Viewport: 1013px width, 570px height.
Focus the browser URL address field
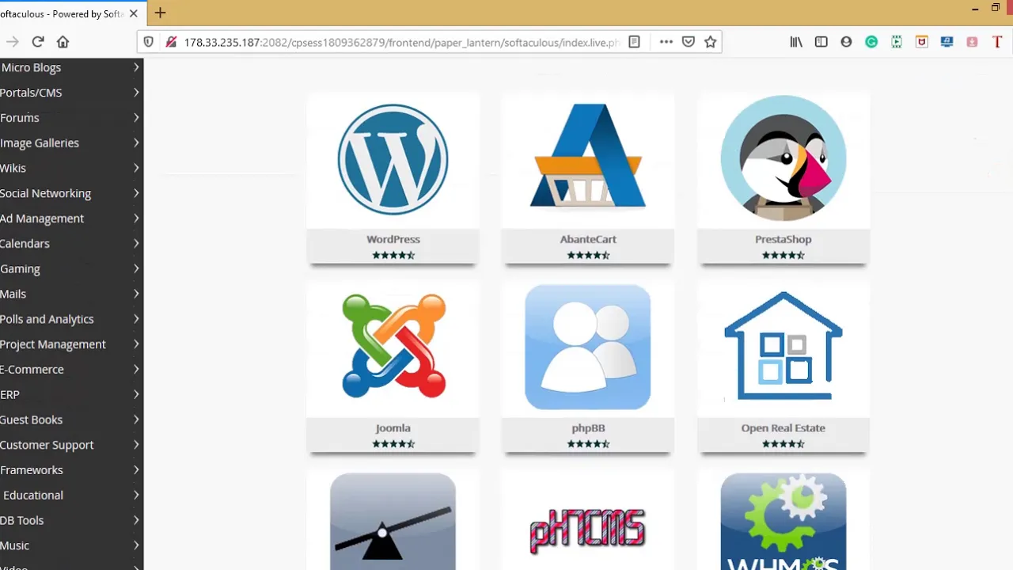(x=401, y=42)
